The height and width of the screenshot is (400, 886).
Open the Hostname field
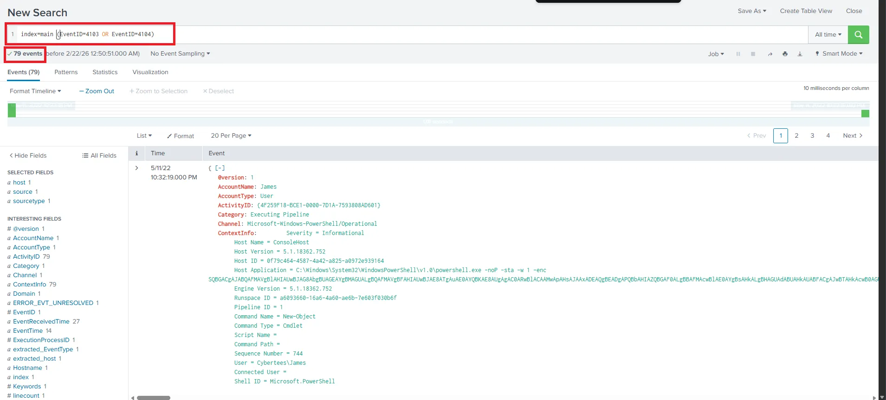click(27, 368)
